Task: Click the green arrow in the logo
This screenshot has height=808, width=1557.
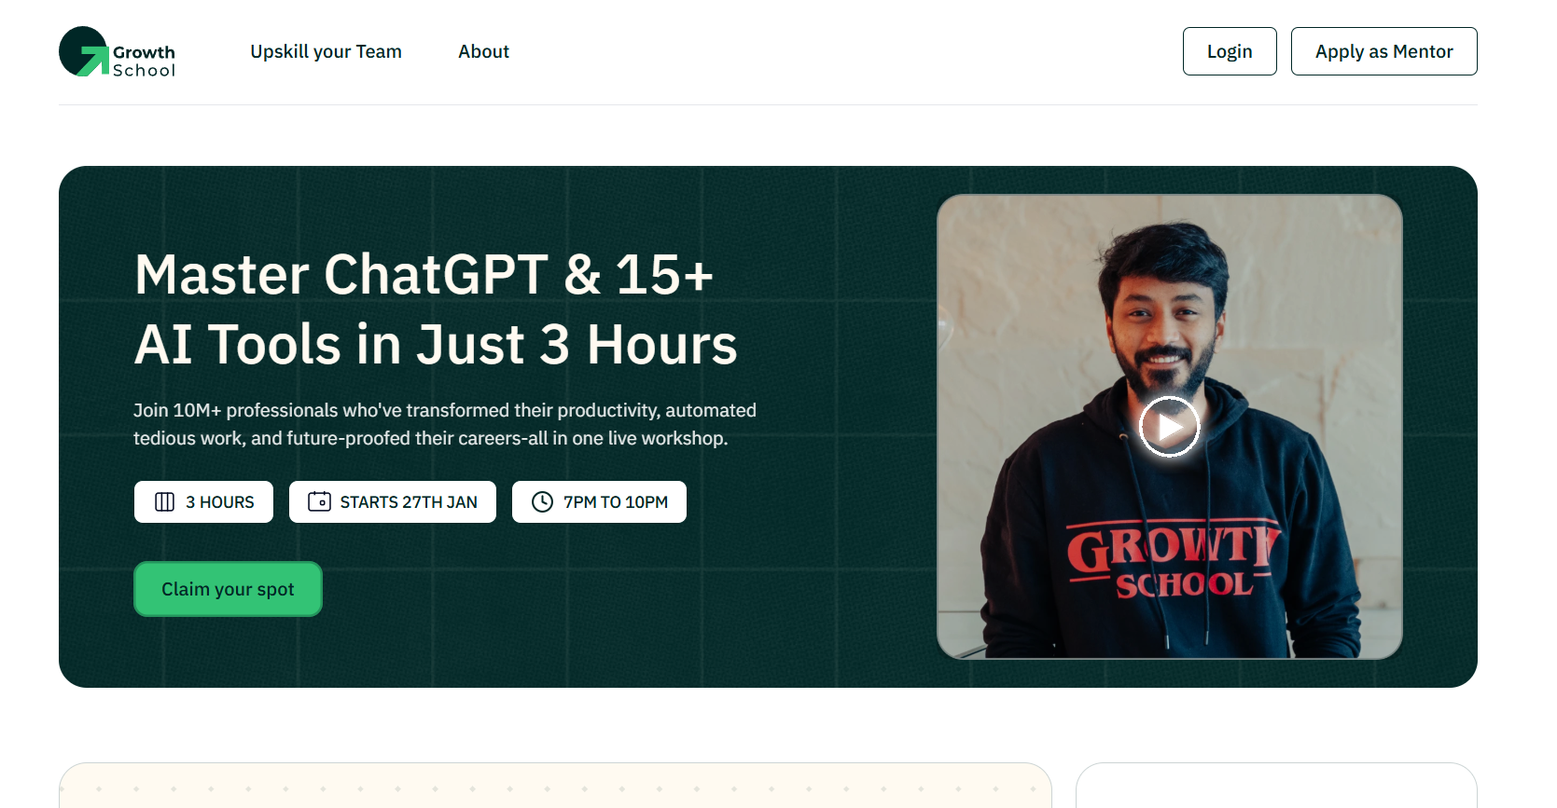Action: (x=93, y=61)
